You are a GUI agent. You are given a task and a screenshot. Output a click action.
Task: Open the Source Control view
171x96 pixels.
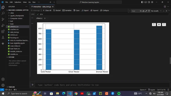coord(3,19)
